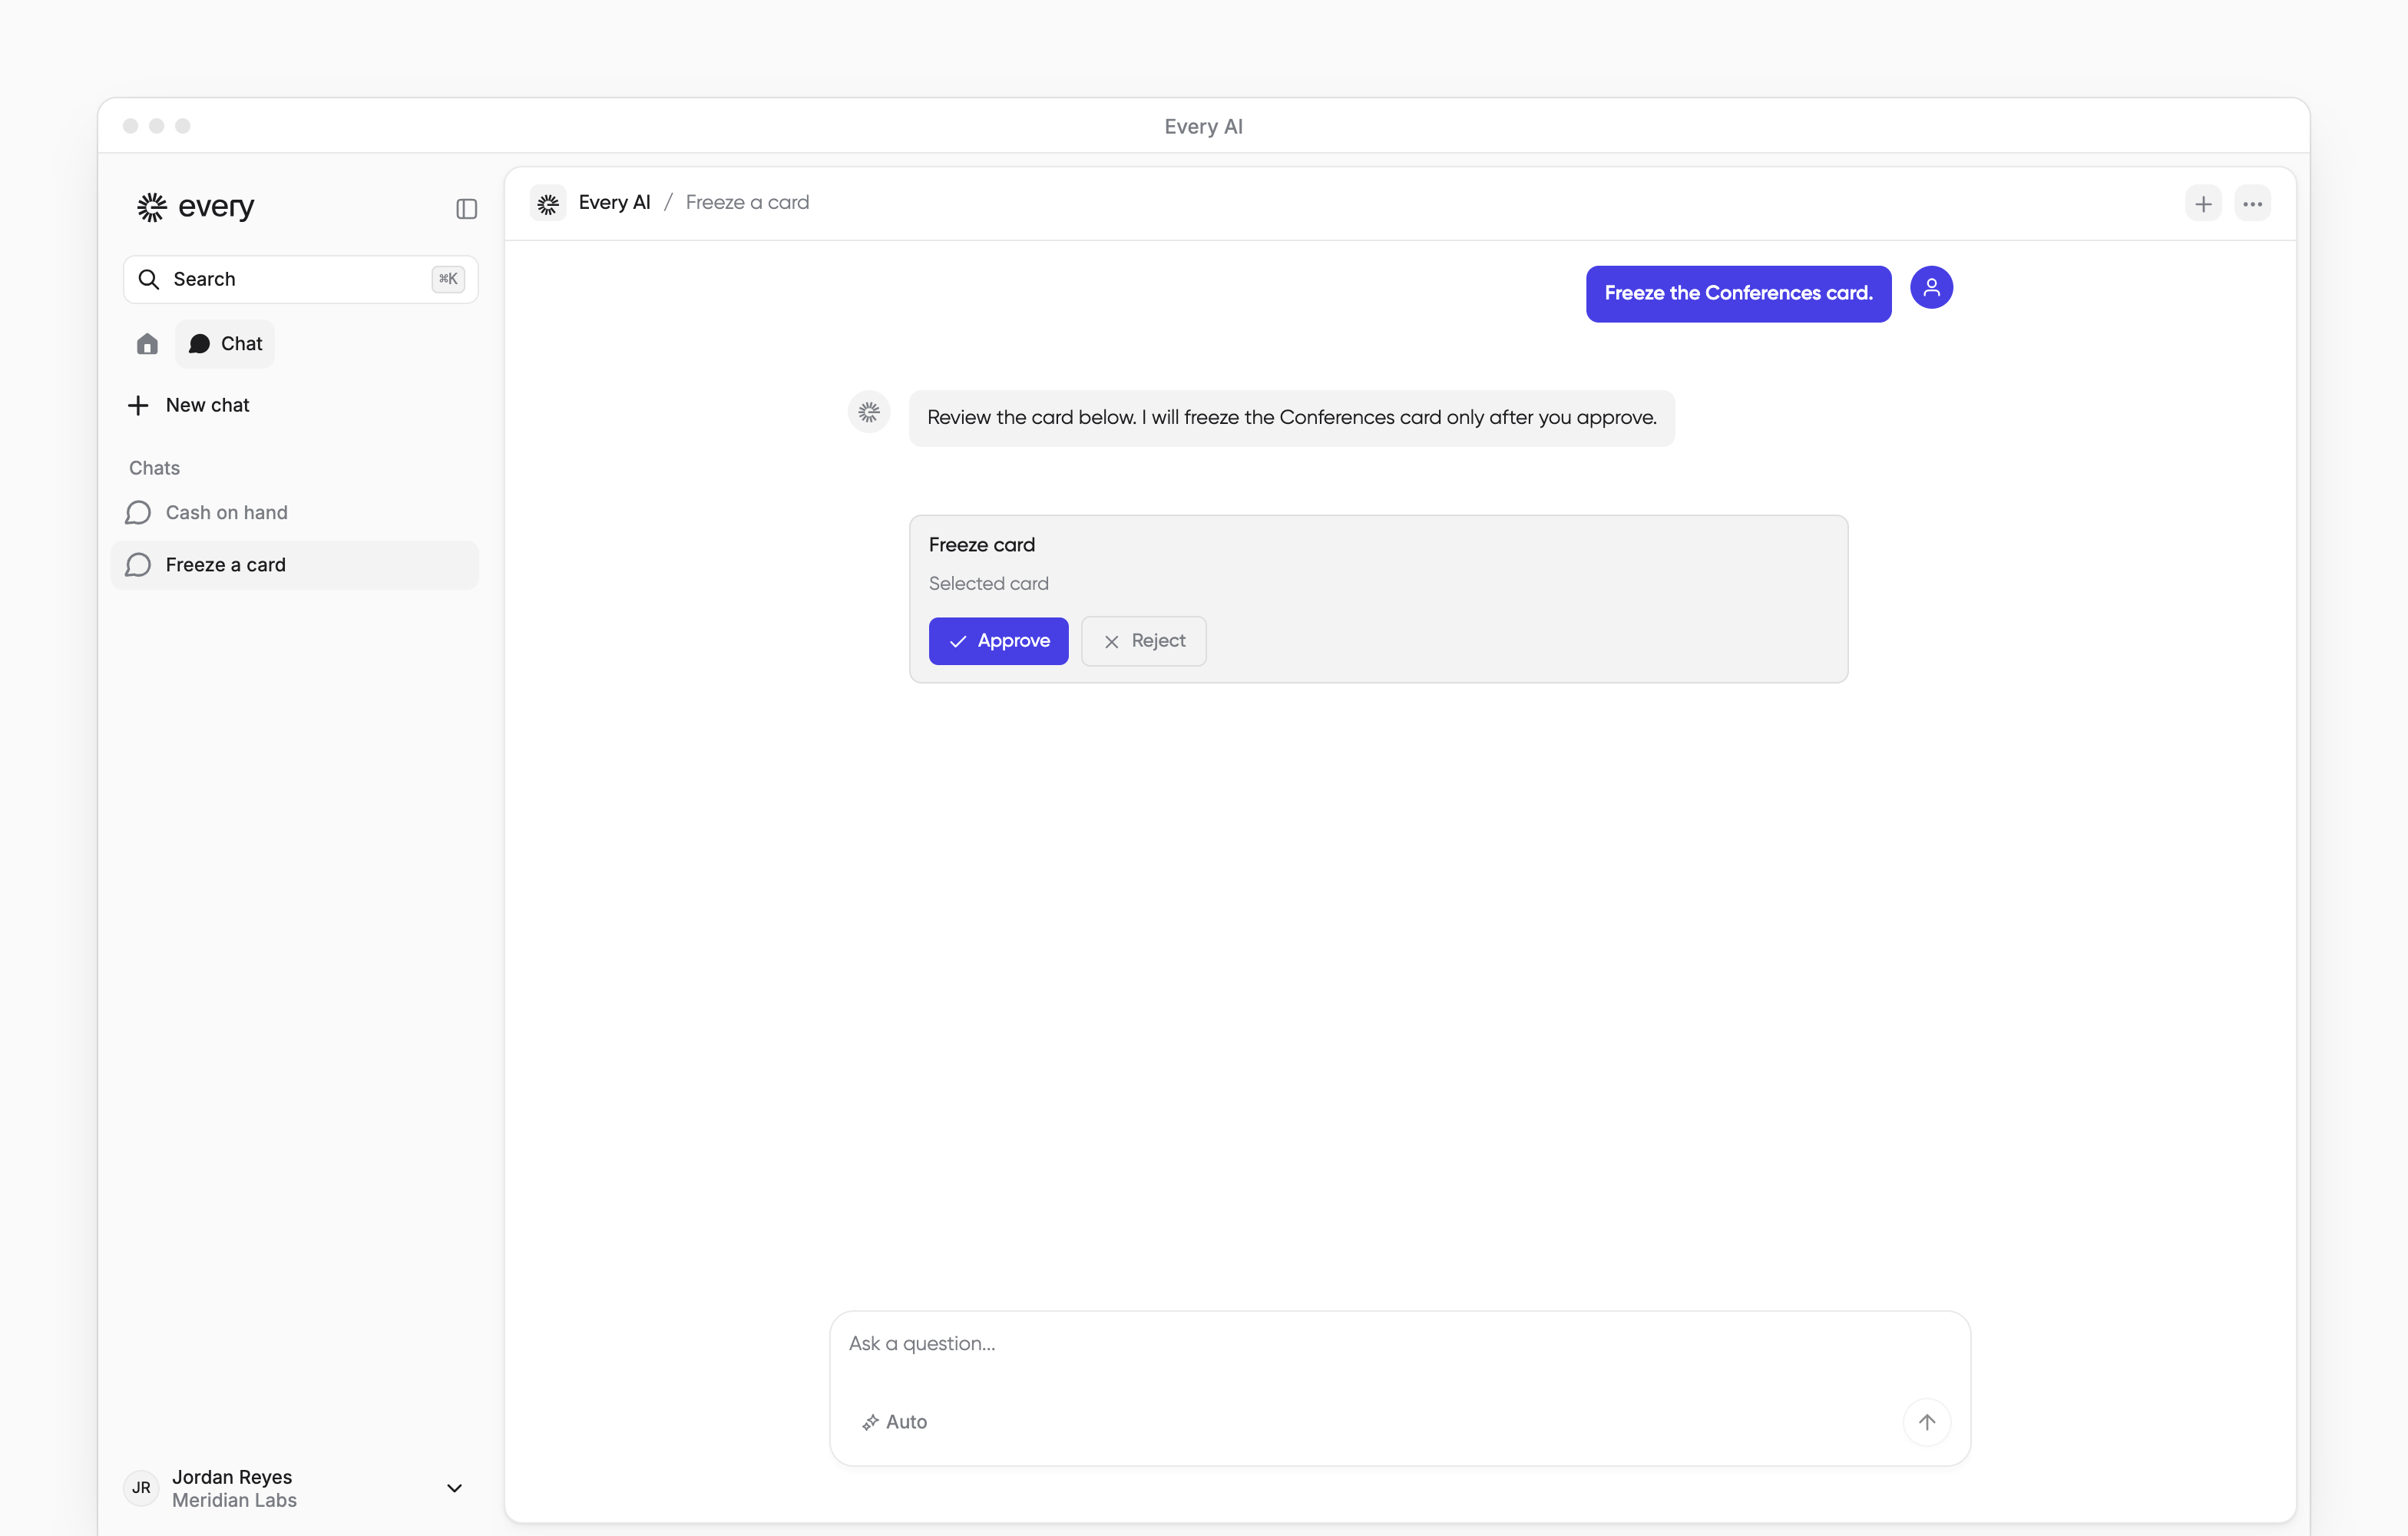This screenshot has width=2408, height=1536.
Task: Click the assistant avatar icon
Action: click(x=869, y=411)
